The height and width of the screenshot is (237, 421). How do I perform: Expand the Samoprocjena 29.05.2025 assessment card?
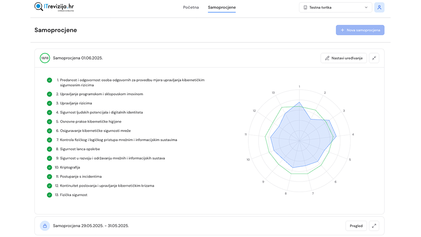[374, 225]
